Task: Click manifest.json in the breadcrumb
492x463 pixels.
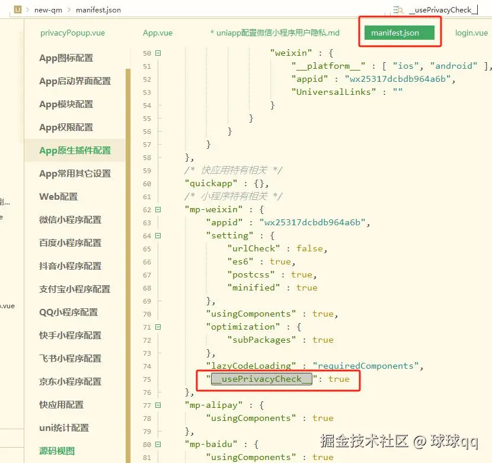Action: (x=98, y=10)
